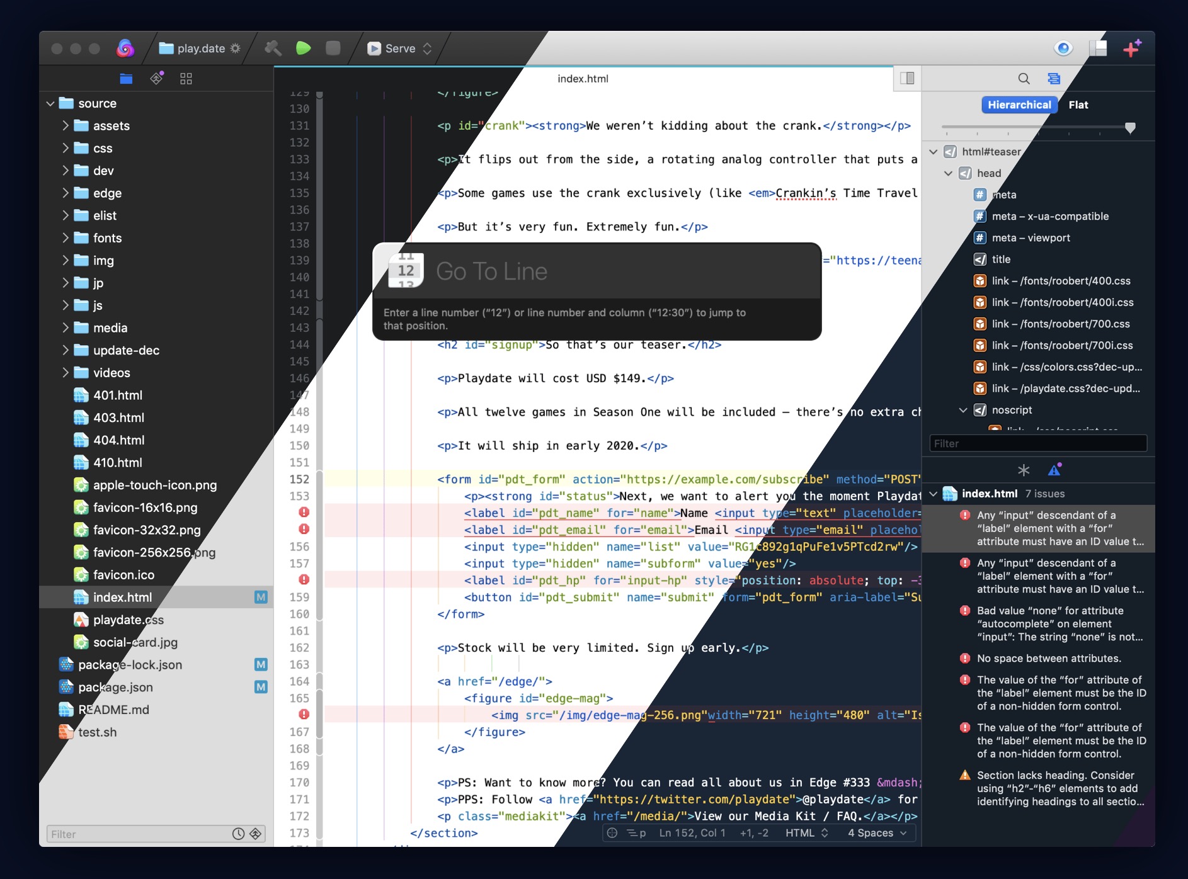Image resolution: width=1188 pixels, height=879 pixels.
Task: Click line number 152 in the gutter
Action: pyautogui.click(x=299, y=479)
